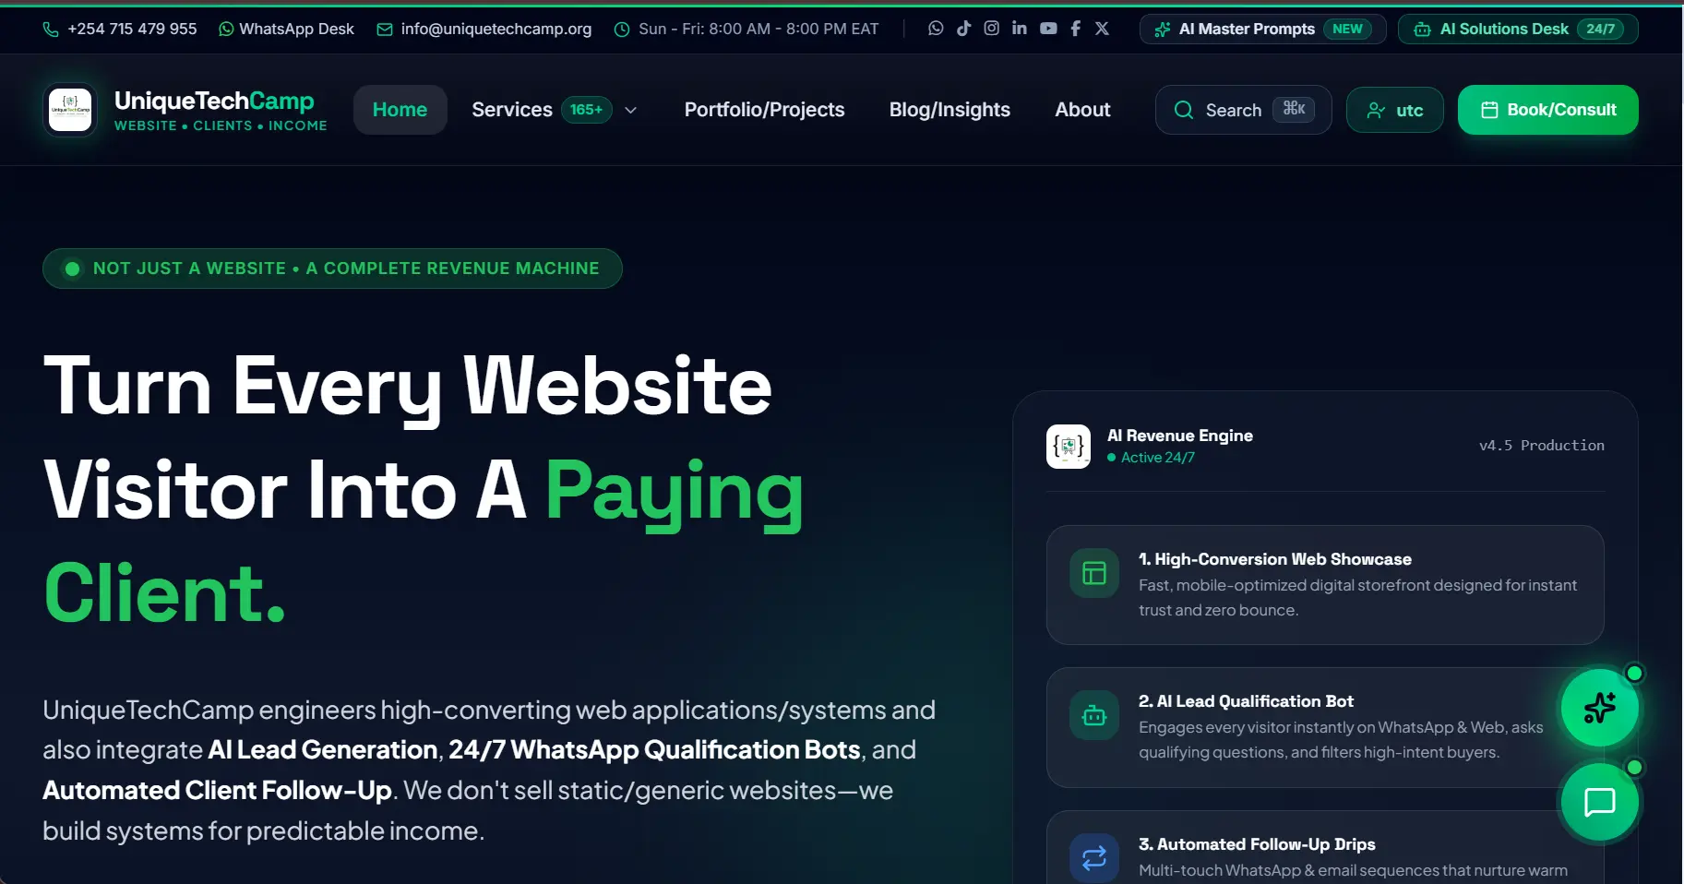Viewport: 1684px width, 884px height.
Task: Click the WhatsApp Desk link
Action: (x=286, y=30)
